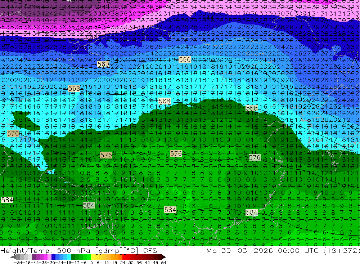
Task: Click the '-6' legend value
Action: point(84,263)
